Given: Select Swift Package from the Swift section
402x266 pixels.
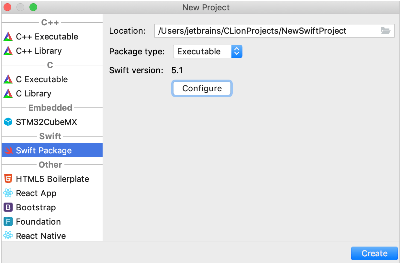Looking at the screenshot, I should pyautogui.click(x=44, y=150).
